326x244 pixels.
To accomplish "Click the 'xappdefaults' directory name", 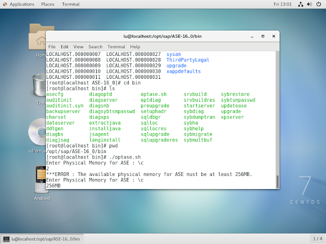I will (x=183, y=71).
